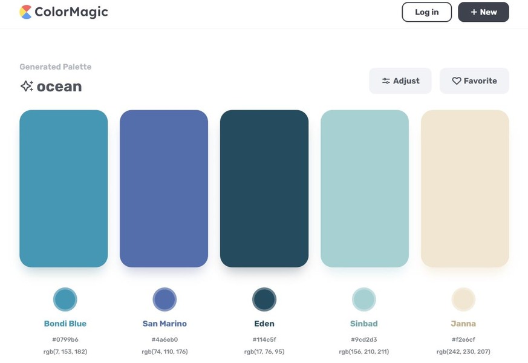Select the dark Eden color card

[264, 189]
